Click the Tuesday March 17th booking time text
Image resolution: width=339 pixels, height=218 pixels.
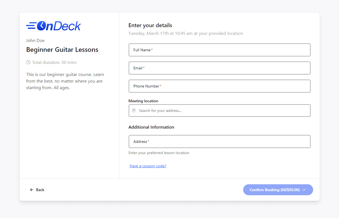point(186,33)
